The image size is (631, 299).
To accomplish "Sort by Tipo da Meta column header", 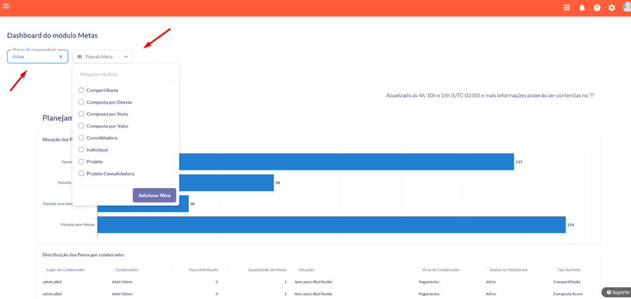I will tap(566, 270).
